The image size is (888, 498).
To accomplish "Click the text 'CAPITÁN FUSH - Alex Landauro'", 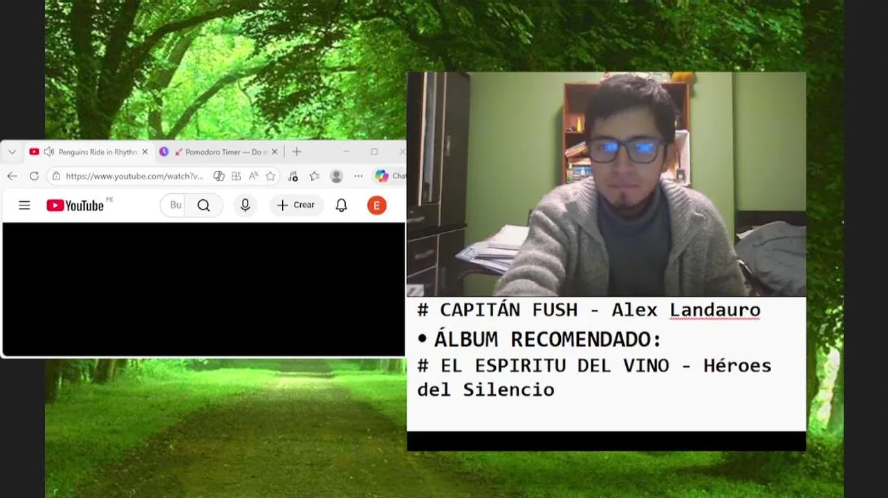I will [600, 310].
